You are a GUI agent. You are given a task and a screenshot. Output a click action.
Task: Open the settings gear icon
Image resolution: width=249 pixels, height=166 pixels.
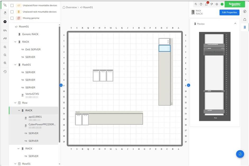coord(217,4)
